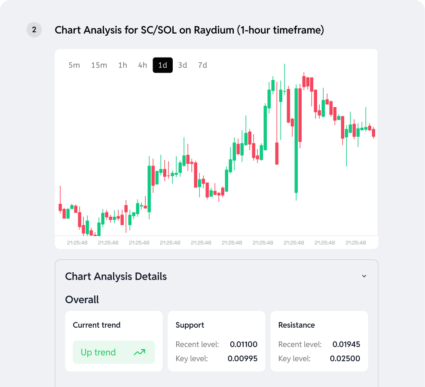This screenshot has height=387, width=425.
Task: Switch to the 1h timeframe
Action: (x=122, y=65)
